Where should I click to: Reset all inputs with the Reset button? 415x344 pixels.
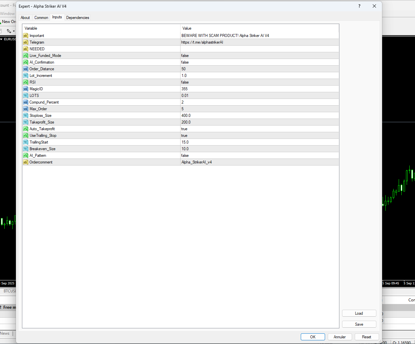[x=367, y=337]
